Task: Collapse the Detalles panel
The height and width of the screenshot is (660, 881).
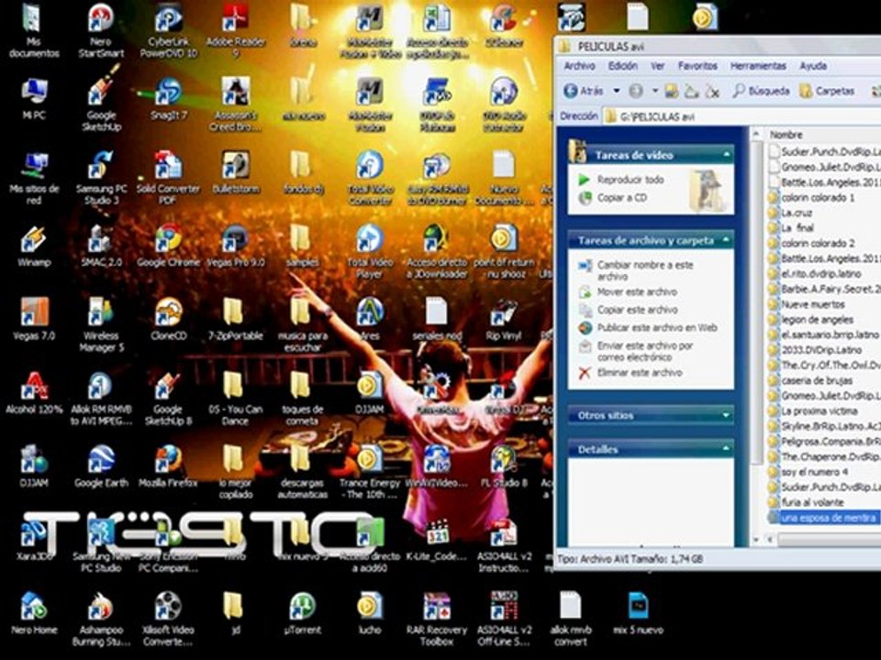Action: tap(727, 449)
